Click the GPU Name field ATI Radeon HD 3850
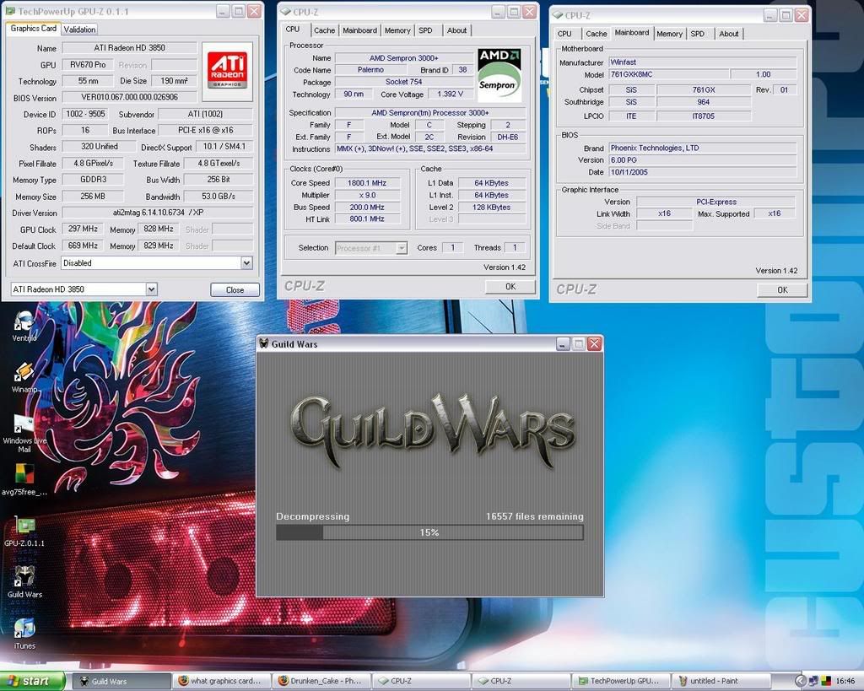 point(129,48)
